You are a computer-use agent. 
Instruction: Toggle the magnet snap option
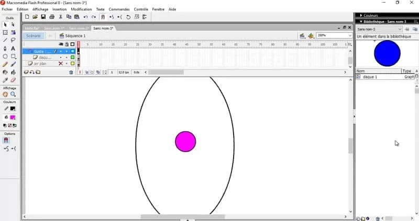pos(6,140)
